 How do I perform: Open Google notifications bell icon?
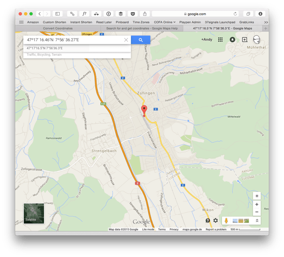(x=232, y=40)
